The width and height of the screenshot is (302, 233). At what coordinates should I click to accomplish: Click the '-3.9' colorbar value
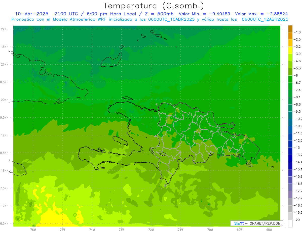click(x=297, y=54)
